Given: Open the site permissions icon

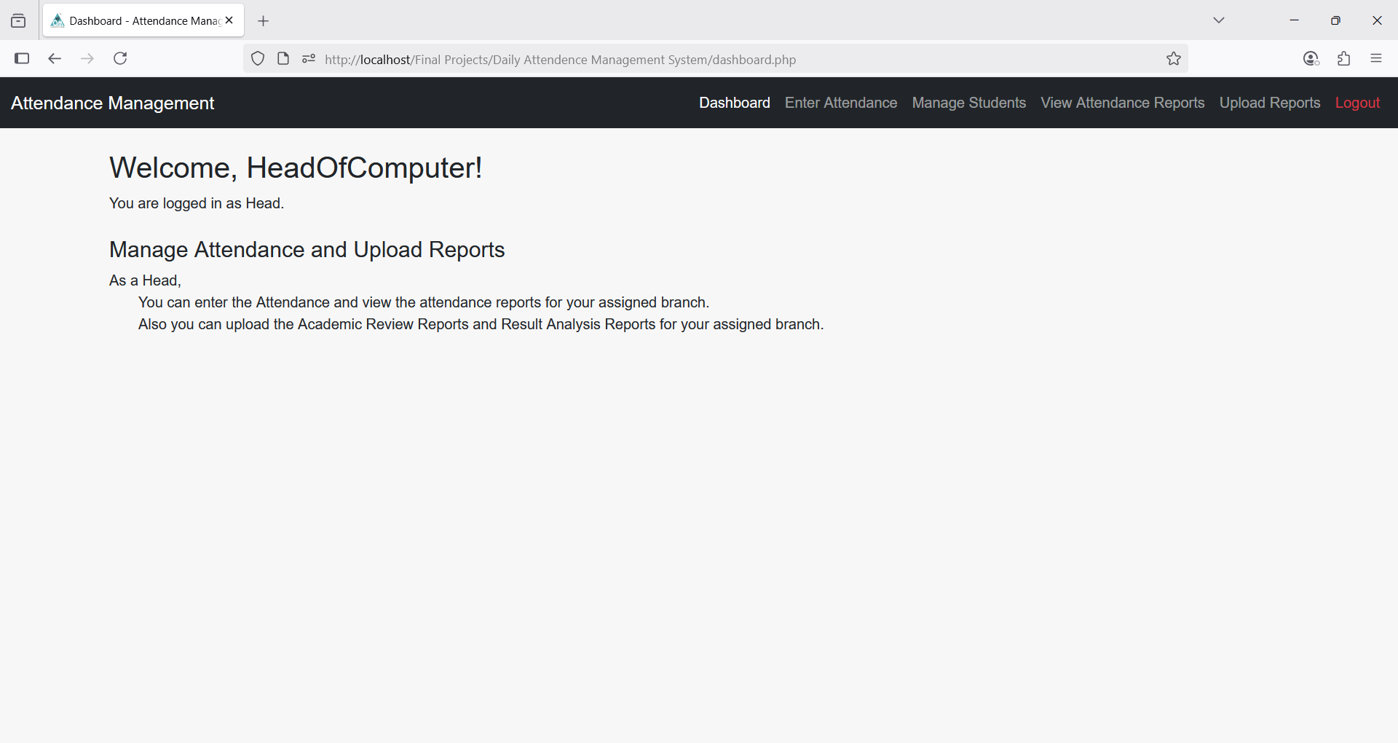Looking at the screenshot, I should [309, 59].
